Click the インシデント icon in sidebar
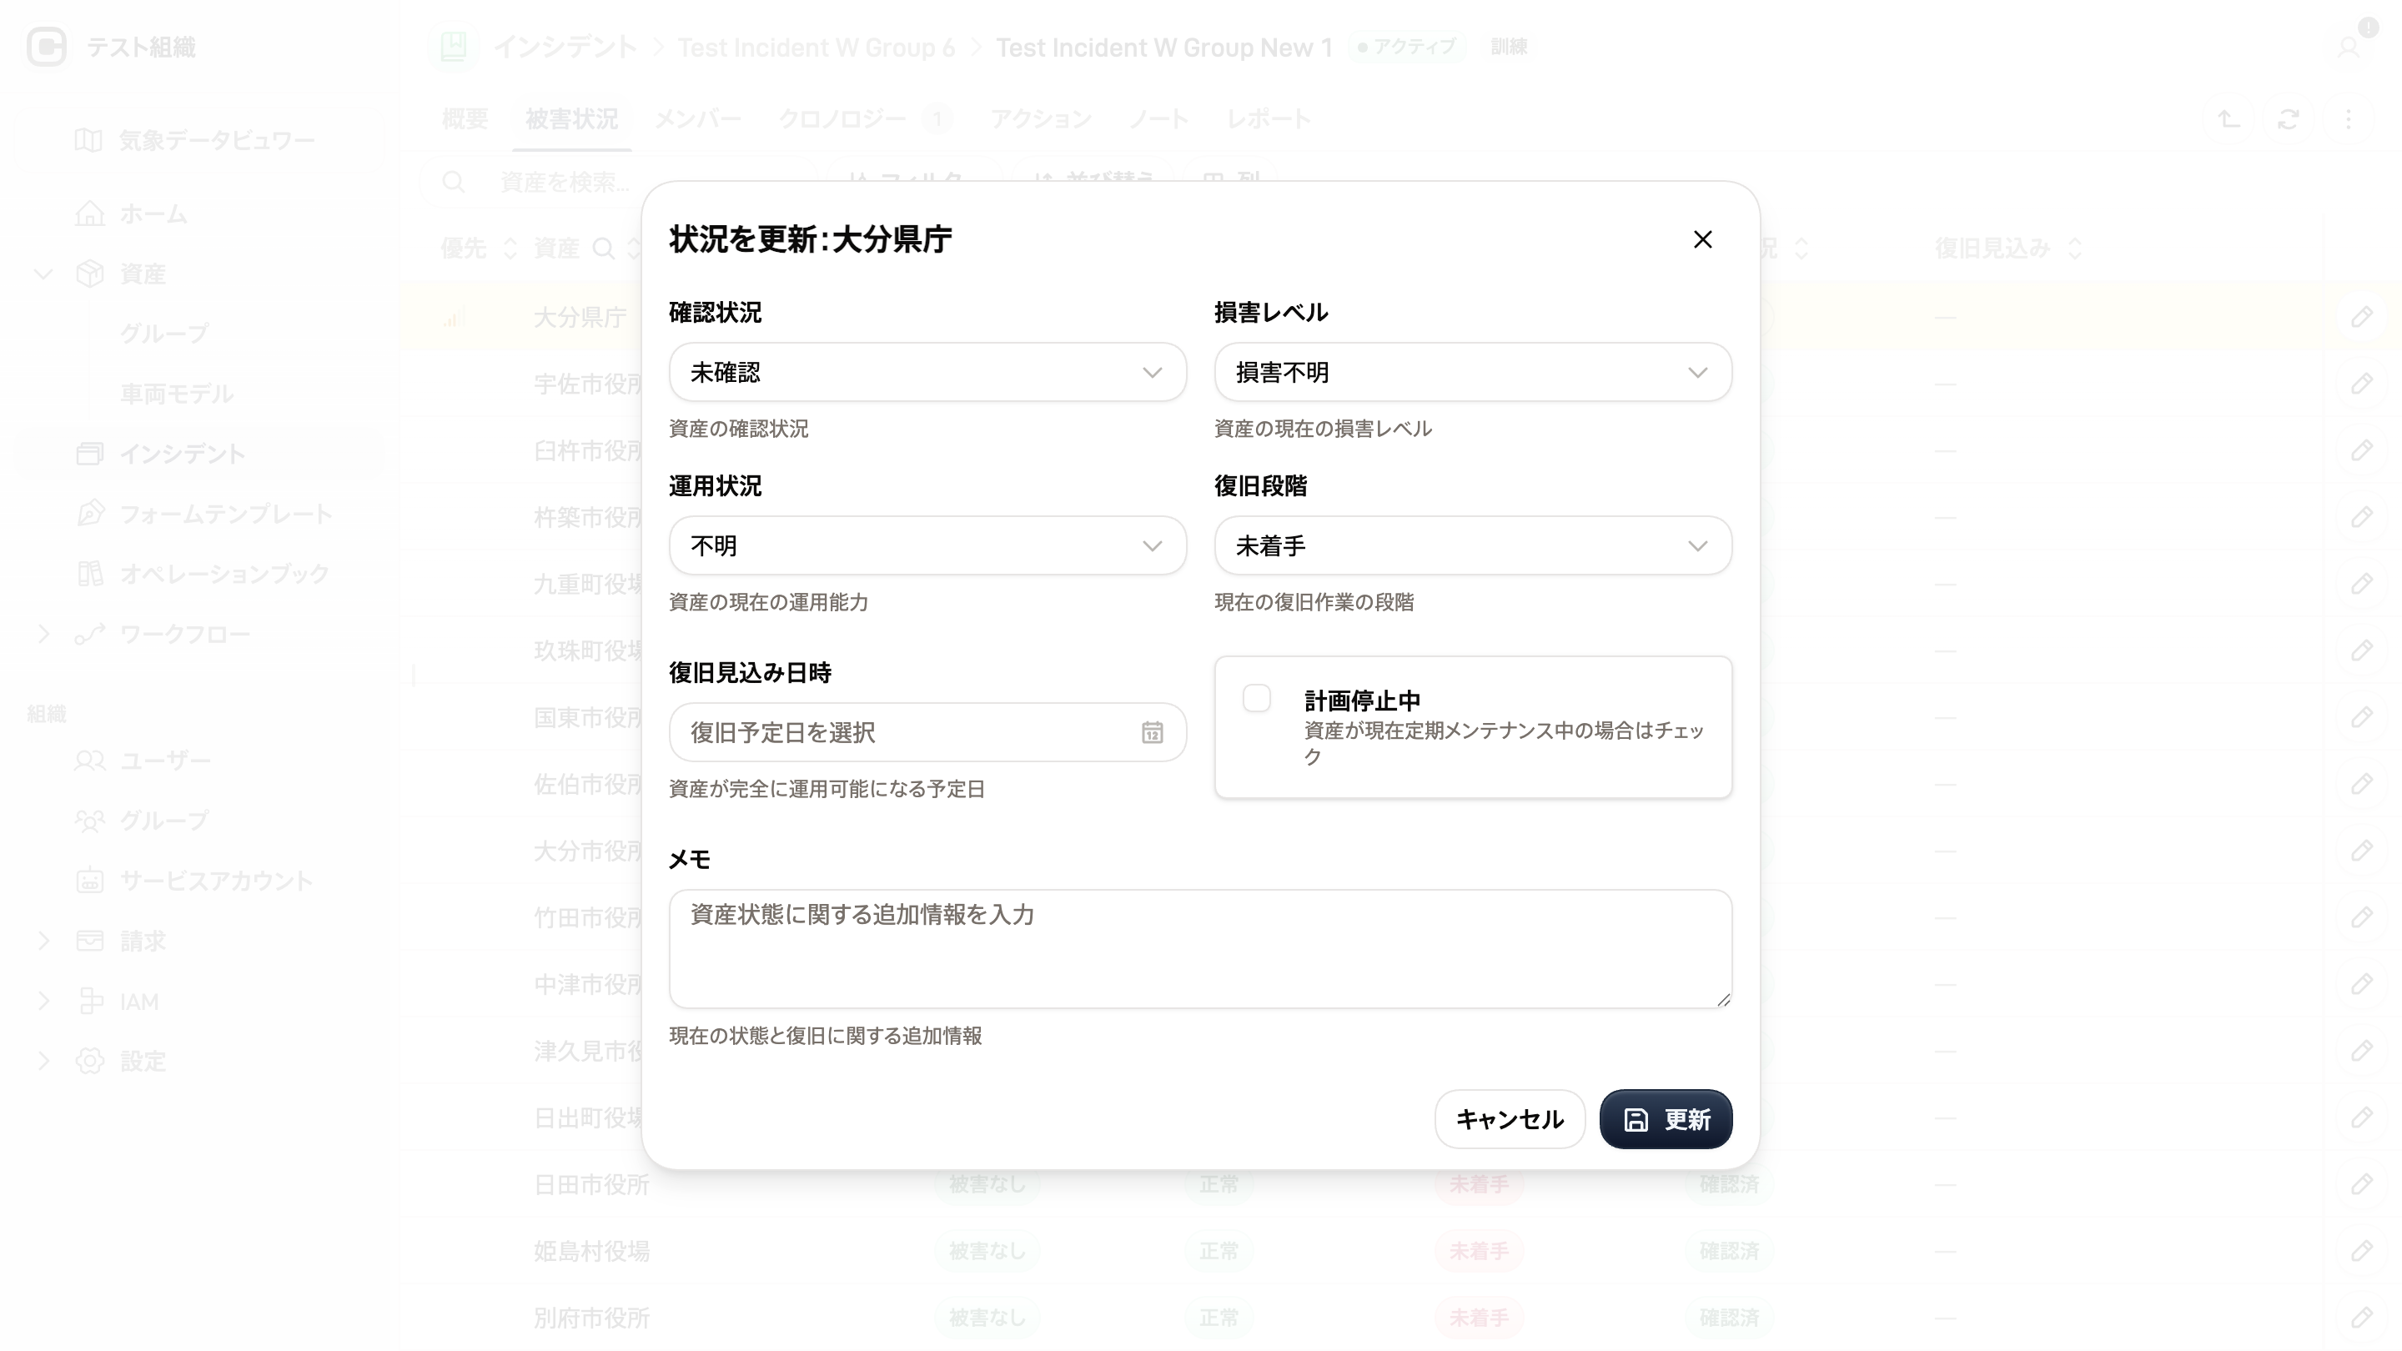 point(89,454)
